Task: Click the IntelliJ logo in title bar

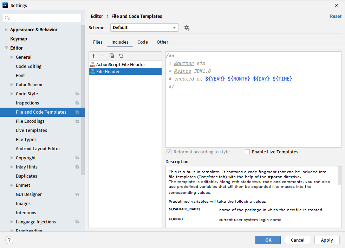Action: (x=5, y=5)
